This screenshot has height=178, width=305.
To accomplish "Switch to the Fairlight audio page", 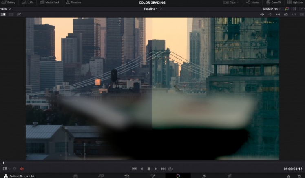I will pyautogui.click(x=204, y=176).
